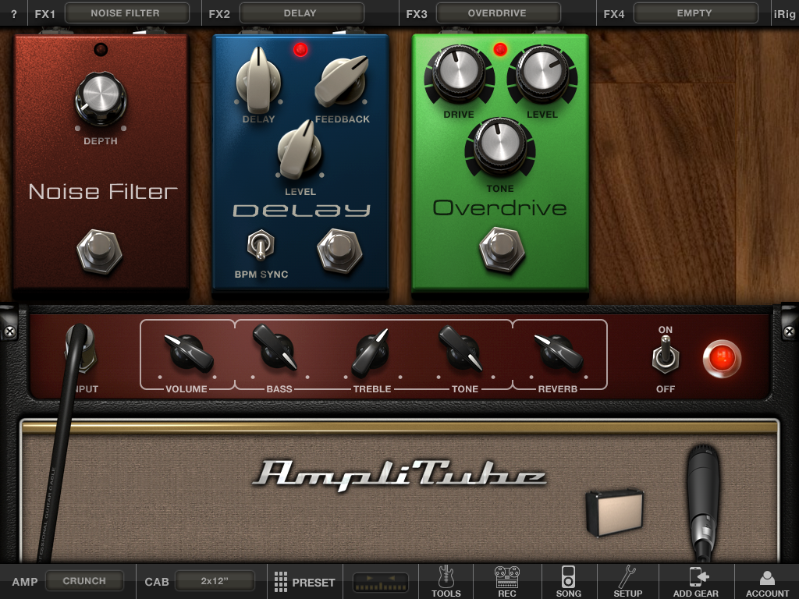
Task: Click the amp Volume knob
Action: point(187,352)
